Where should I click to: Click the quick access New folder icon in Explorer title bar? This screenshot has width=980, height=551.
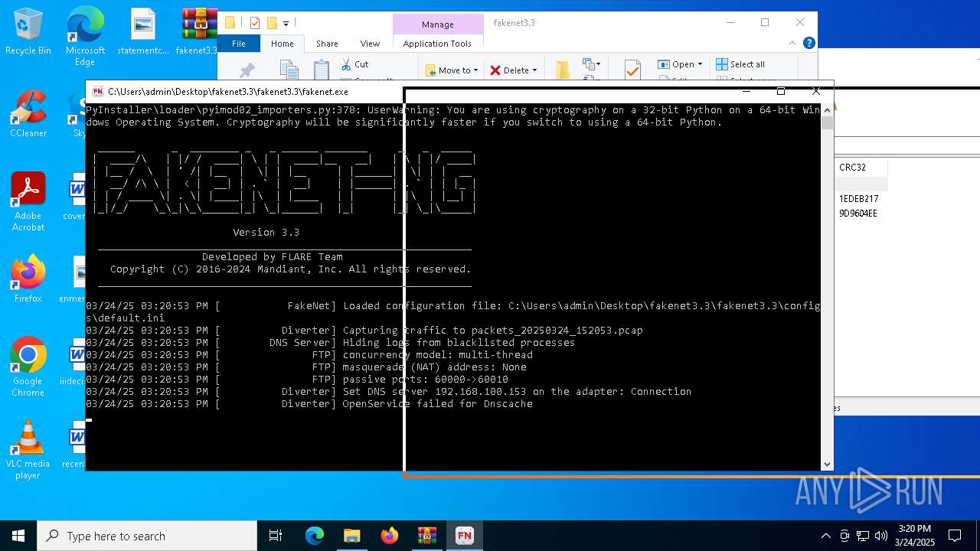271,23
